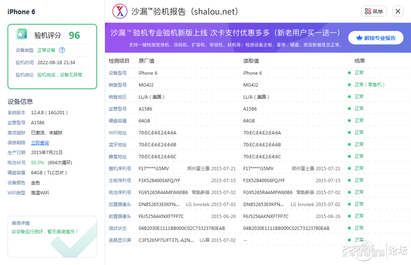This screenshot has height=265, width=411.
Task: Click factory Bluetooth address 70:EC:E4:E2:E4:6B
Action: [x=157, y=145]
